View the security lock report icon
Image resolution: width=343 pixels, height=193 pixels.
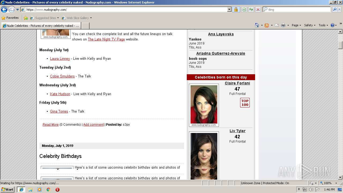[x=236, y=10]
